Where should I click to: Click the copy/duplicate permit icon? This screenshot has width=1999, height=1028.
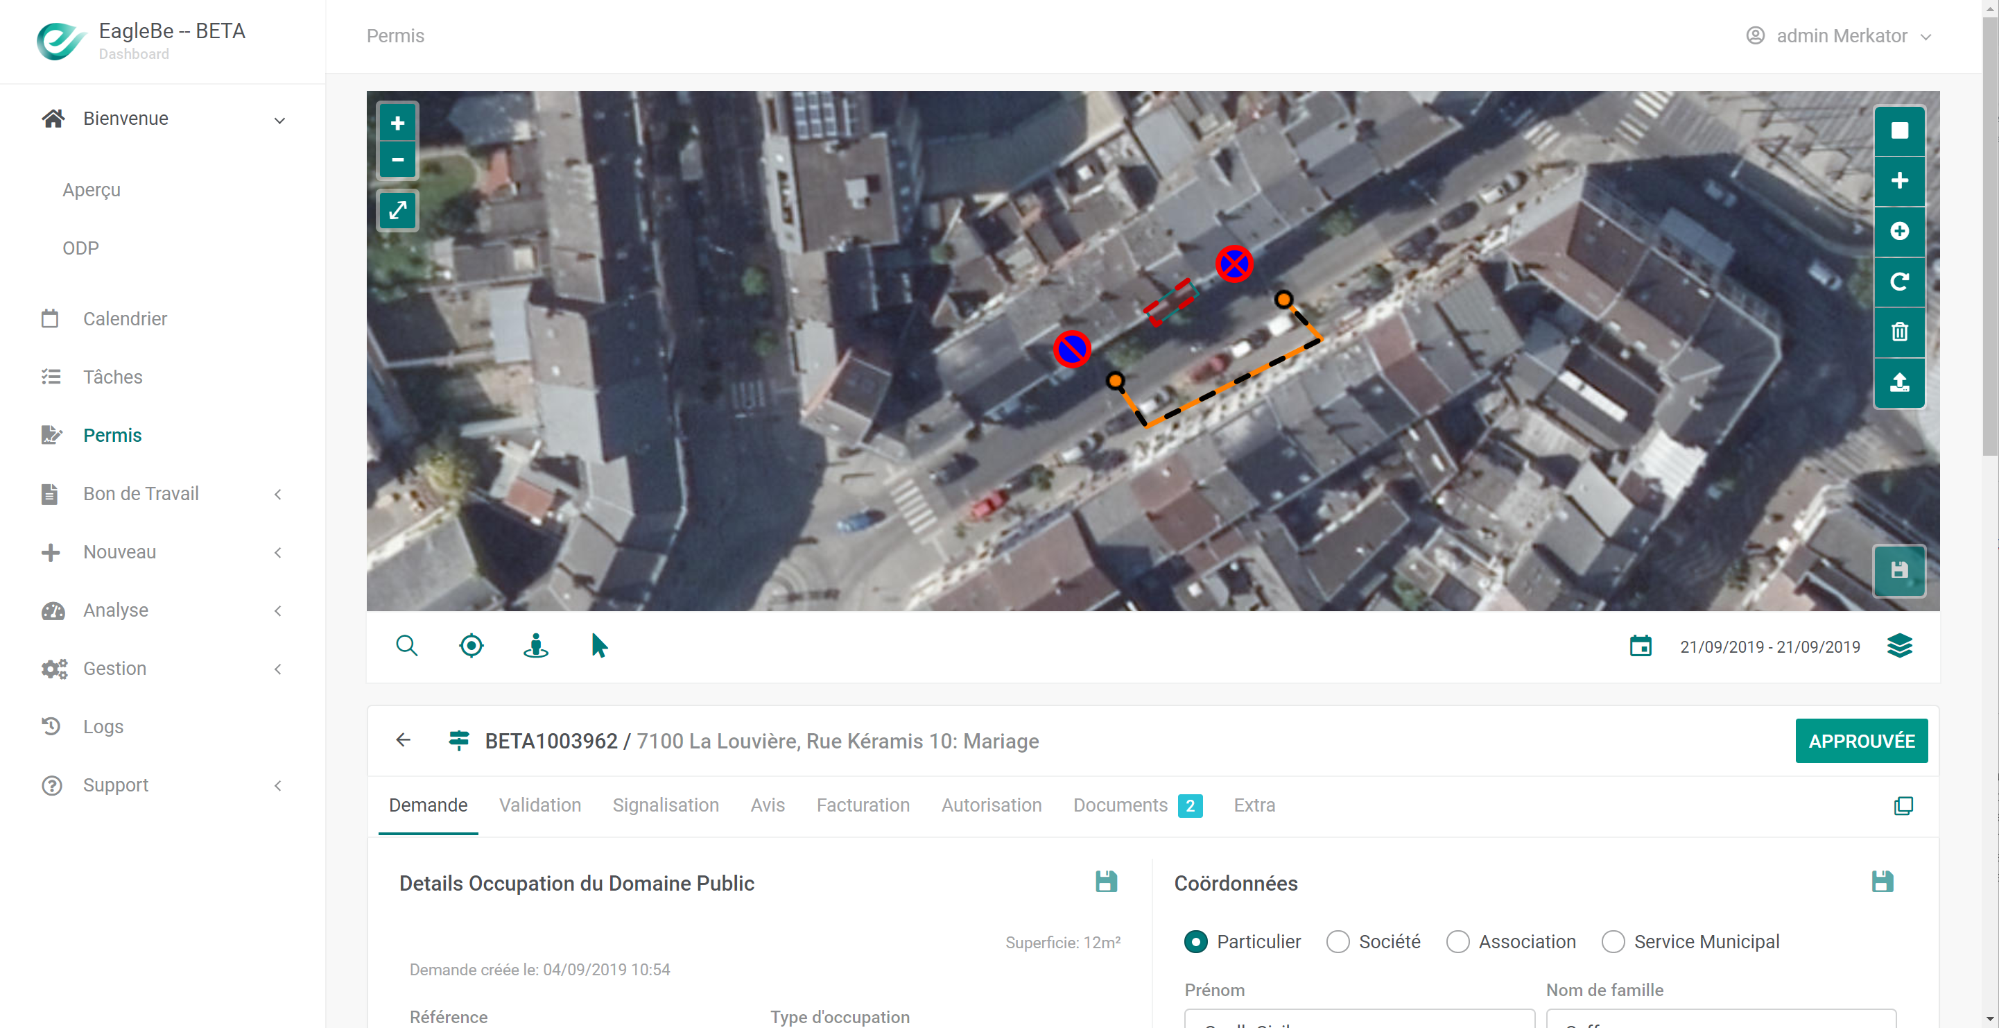click(x=1903, y=806)
